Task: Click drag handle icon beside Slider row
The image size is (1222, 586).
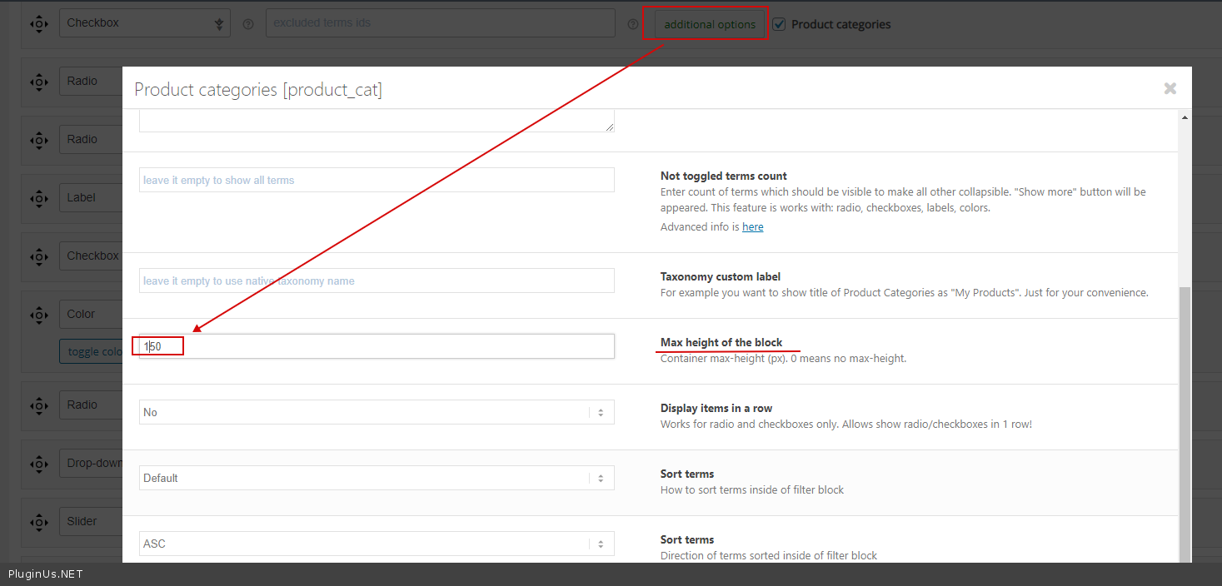Action: [39, 522]
